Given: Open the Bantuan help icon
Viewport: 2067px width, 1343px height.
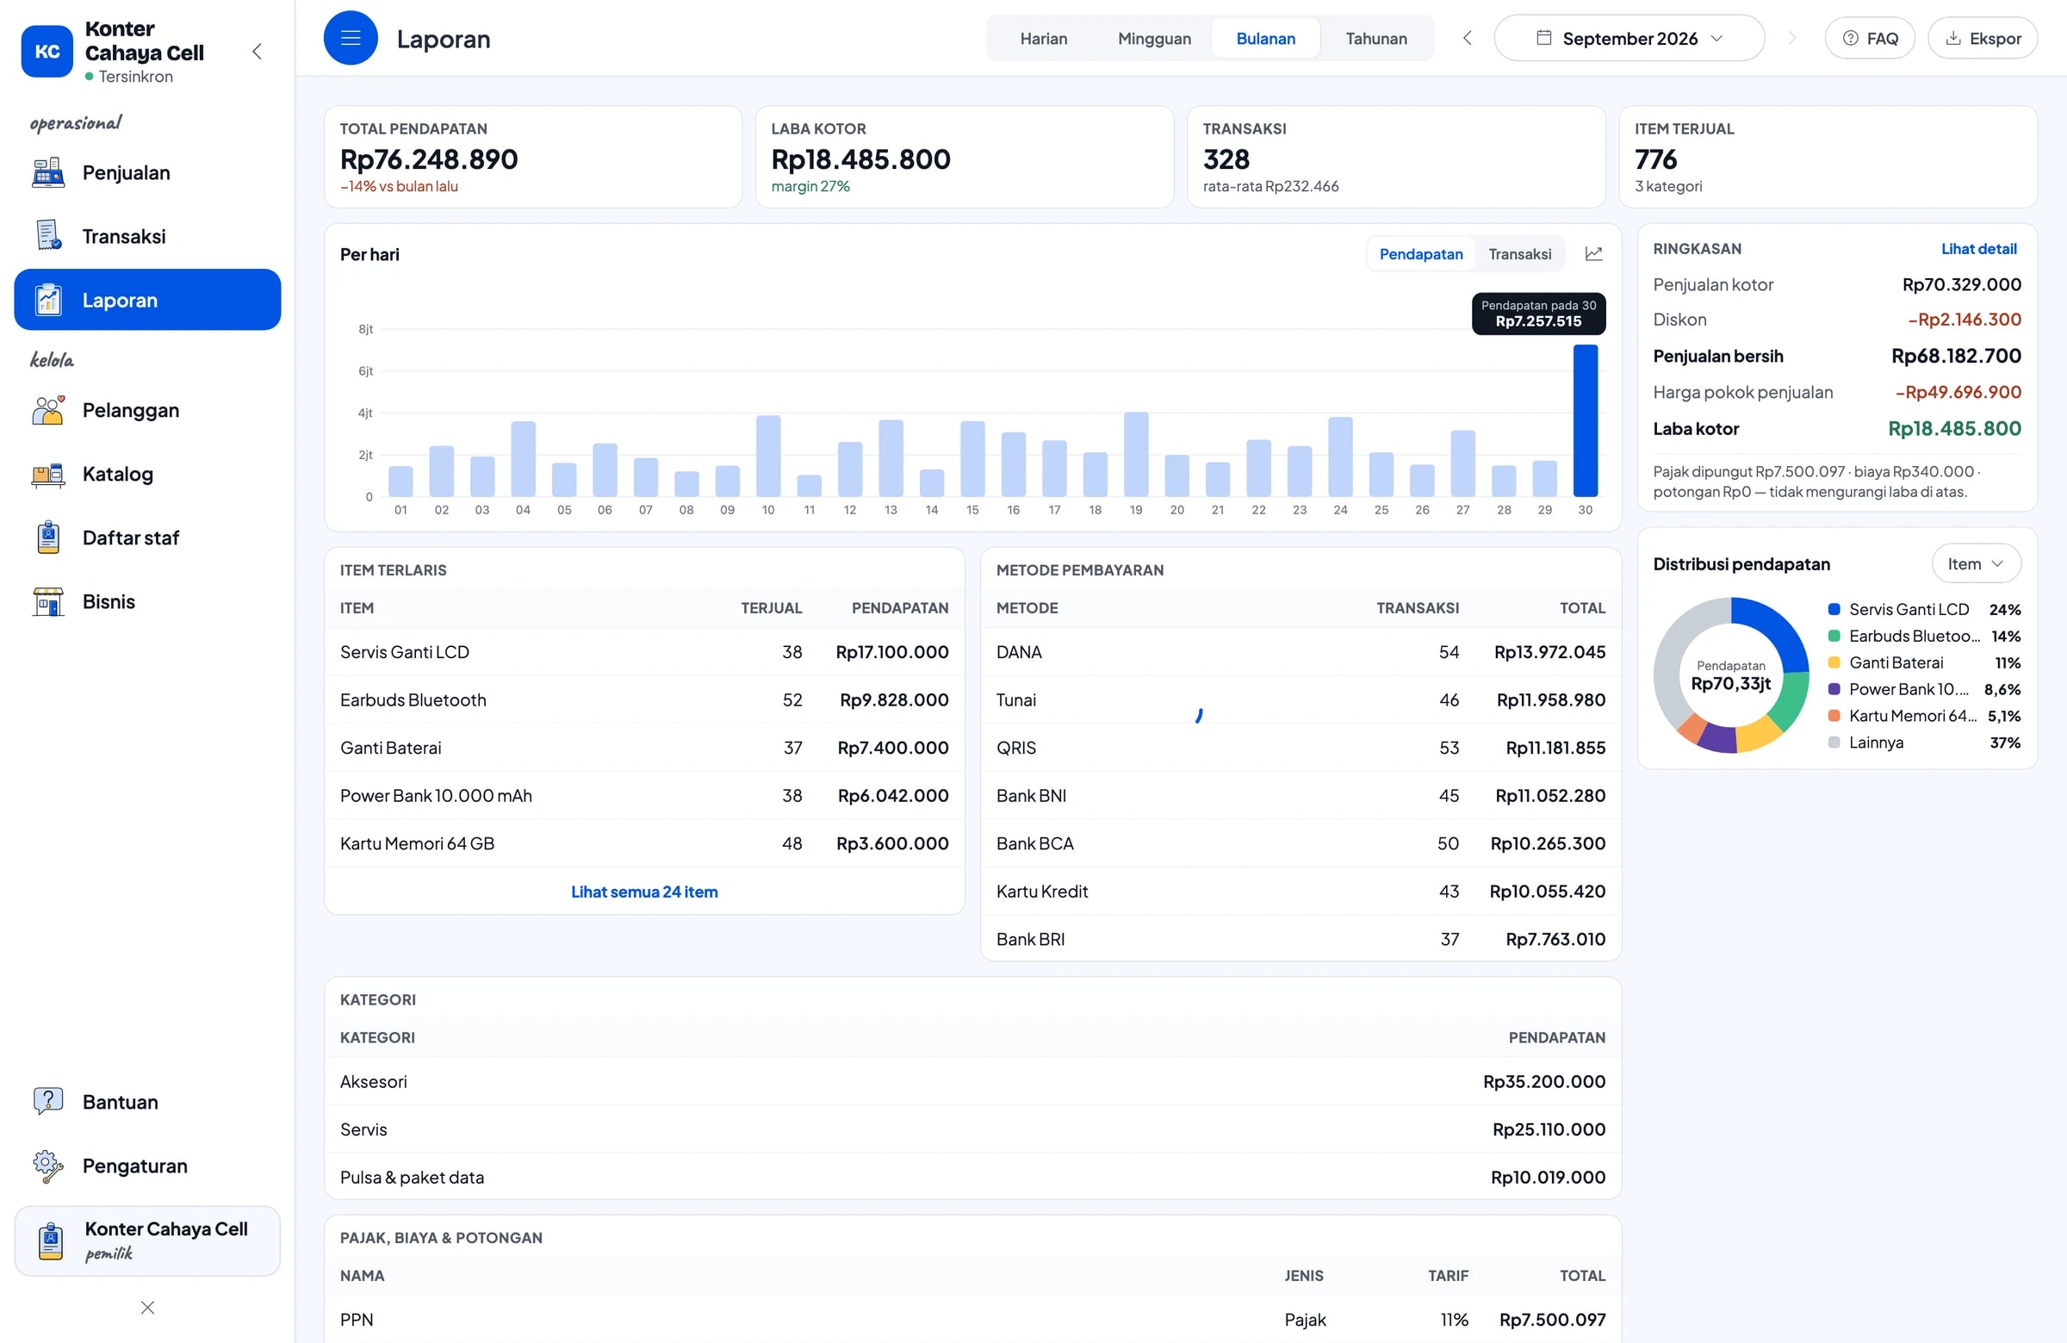Looking at the screenshot, I should pyautogui.click(x=48, y=1102).
